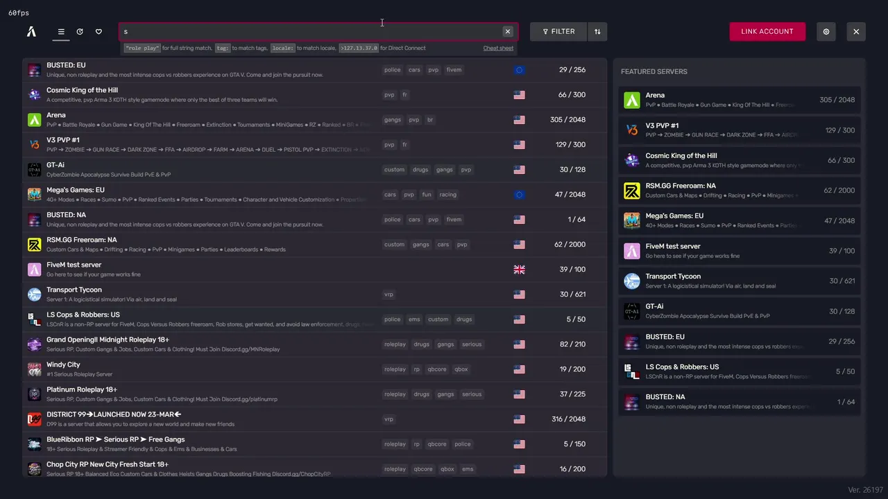Screen dimensions: 888x499
Task: Open featured 'BUSTED: EU' entry
Action: 740,342
